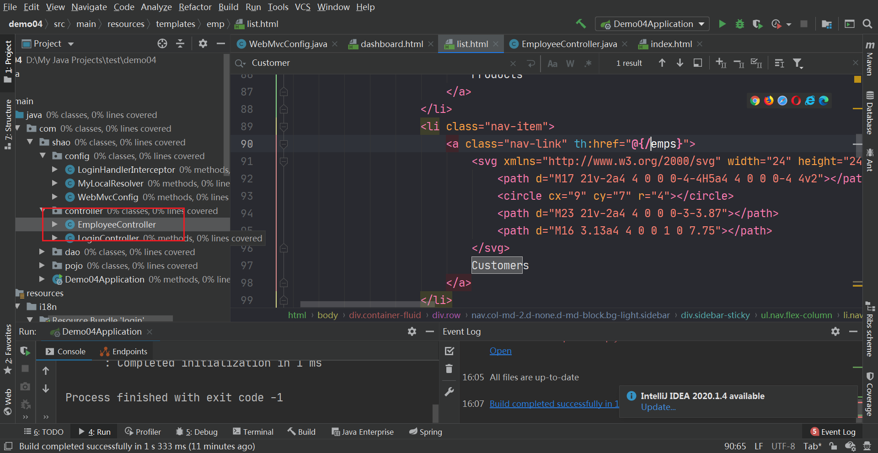Open the Refactor menu
Viewport: 878px width, 453px height.
[x=195, y=7]
